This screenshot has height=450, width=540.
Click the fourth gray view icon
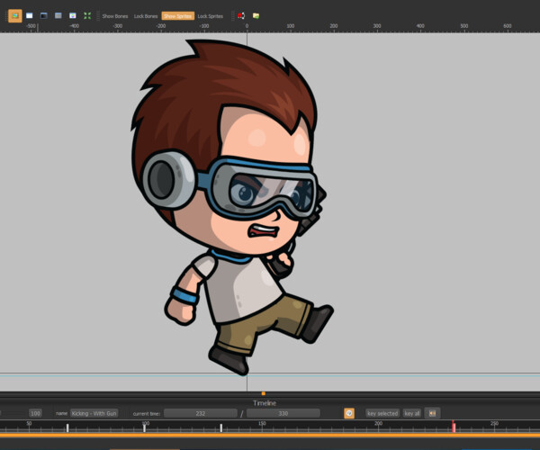(58, 15)
